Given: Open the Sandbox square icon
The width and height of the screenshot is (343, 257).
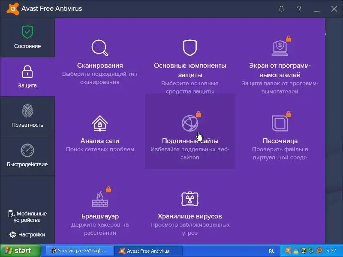Looking at the screenshot, I should click(x=280, y=123).
